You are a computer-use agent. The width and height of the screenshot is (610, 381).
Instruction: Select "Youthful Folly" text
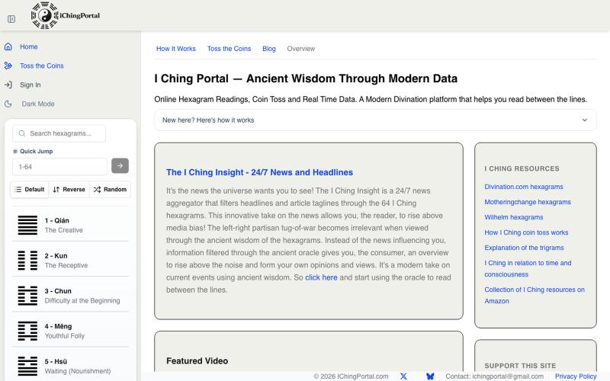coord(65,336)
